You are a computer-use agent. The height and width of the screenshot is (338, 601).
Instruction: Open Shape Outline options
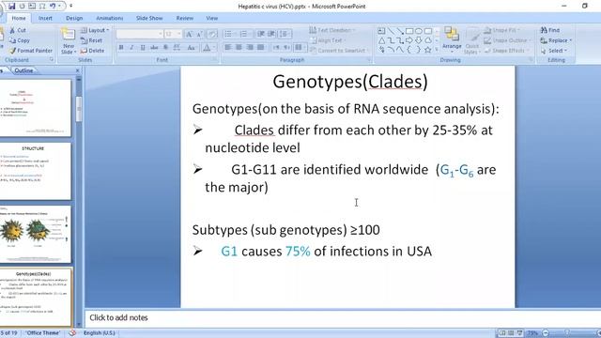[x=507, y=40]
